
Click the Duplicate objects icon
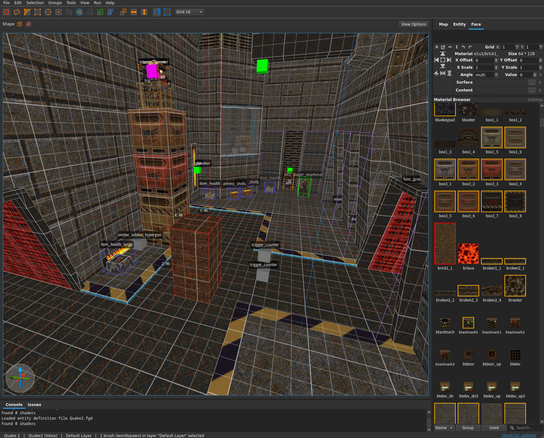pyautogui.click(x=123, y=12)
